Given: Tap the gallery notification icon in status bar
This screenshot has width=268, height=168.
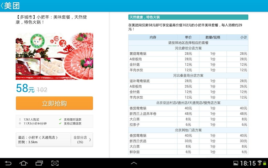Looking at the screenshot, I should pyautogui.click(x=236, y=163).
